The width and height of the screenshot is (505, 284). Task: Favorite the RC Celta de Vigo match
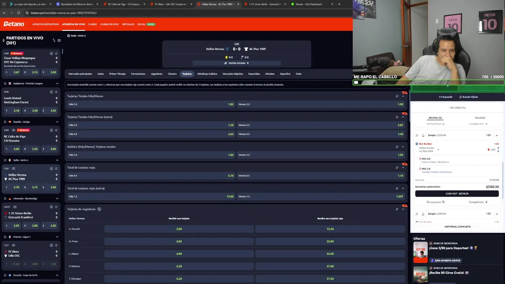[56, 130]
